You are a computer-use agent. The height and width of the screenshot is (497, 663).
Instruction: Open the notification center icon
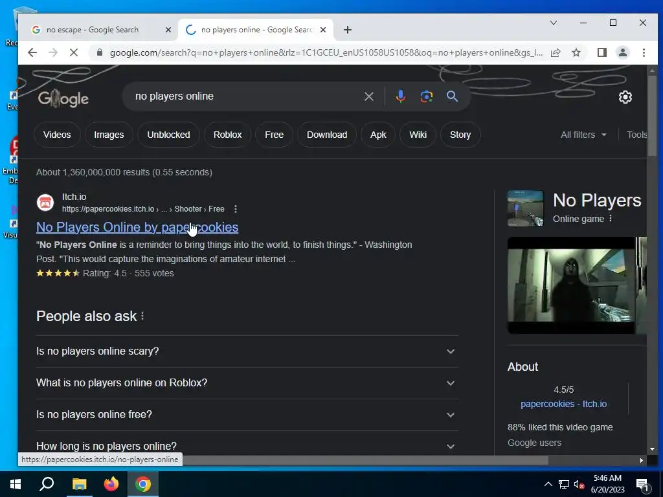[x=642, y=485]
